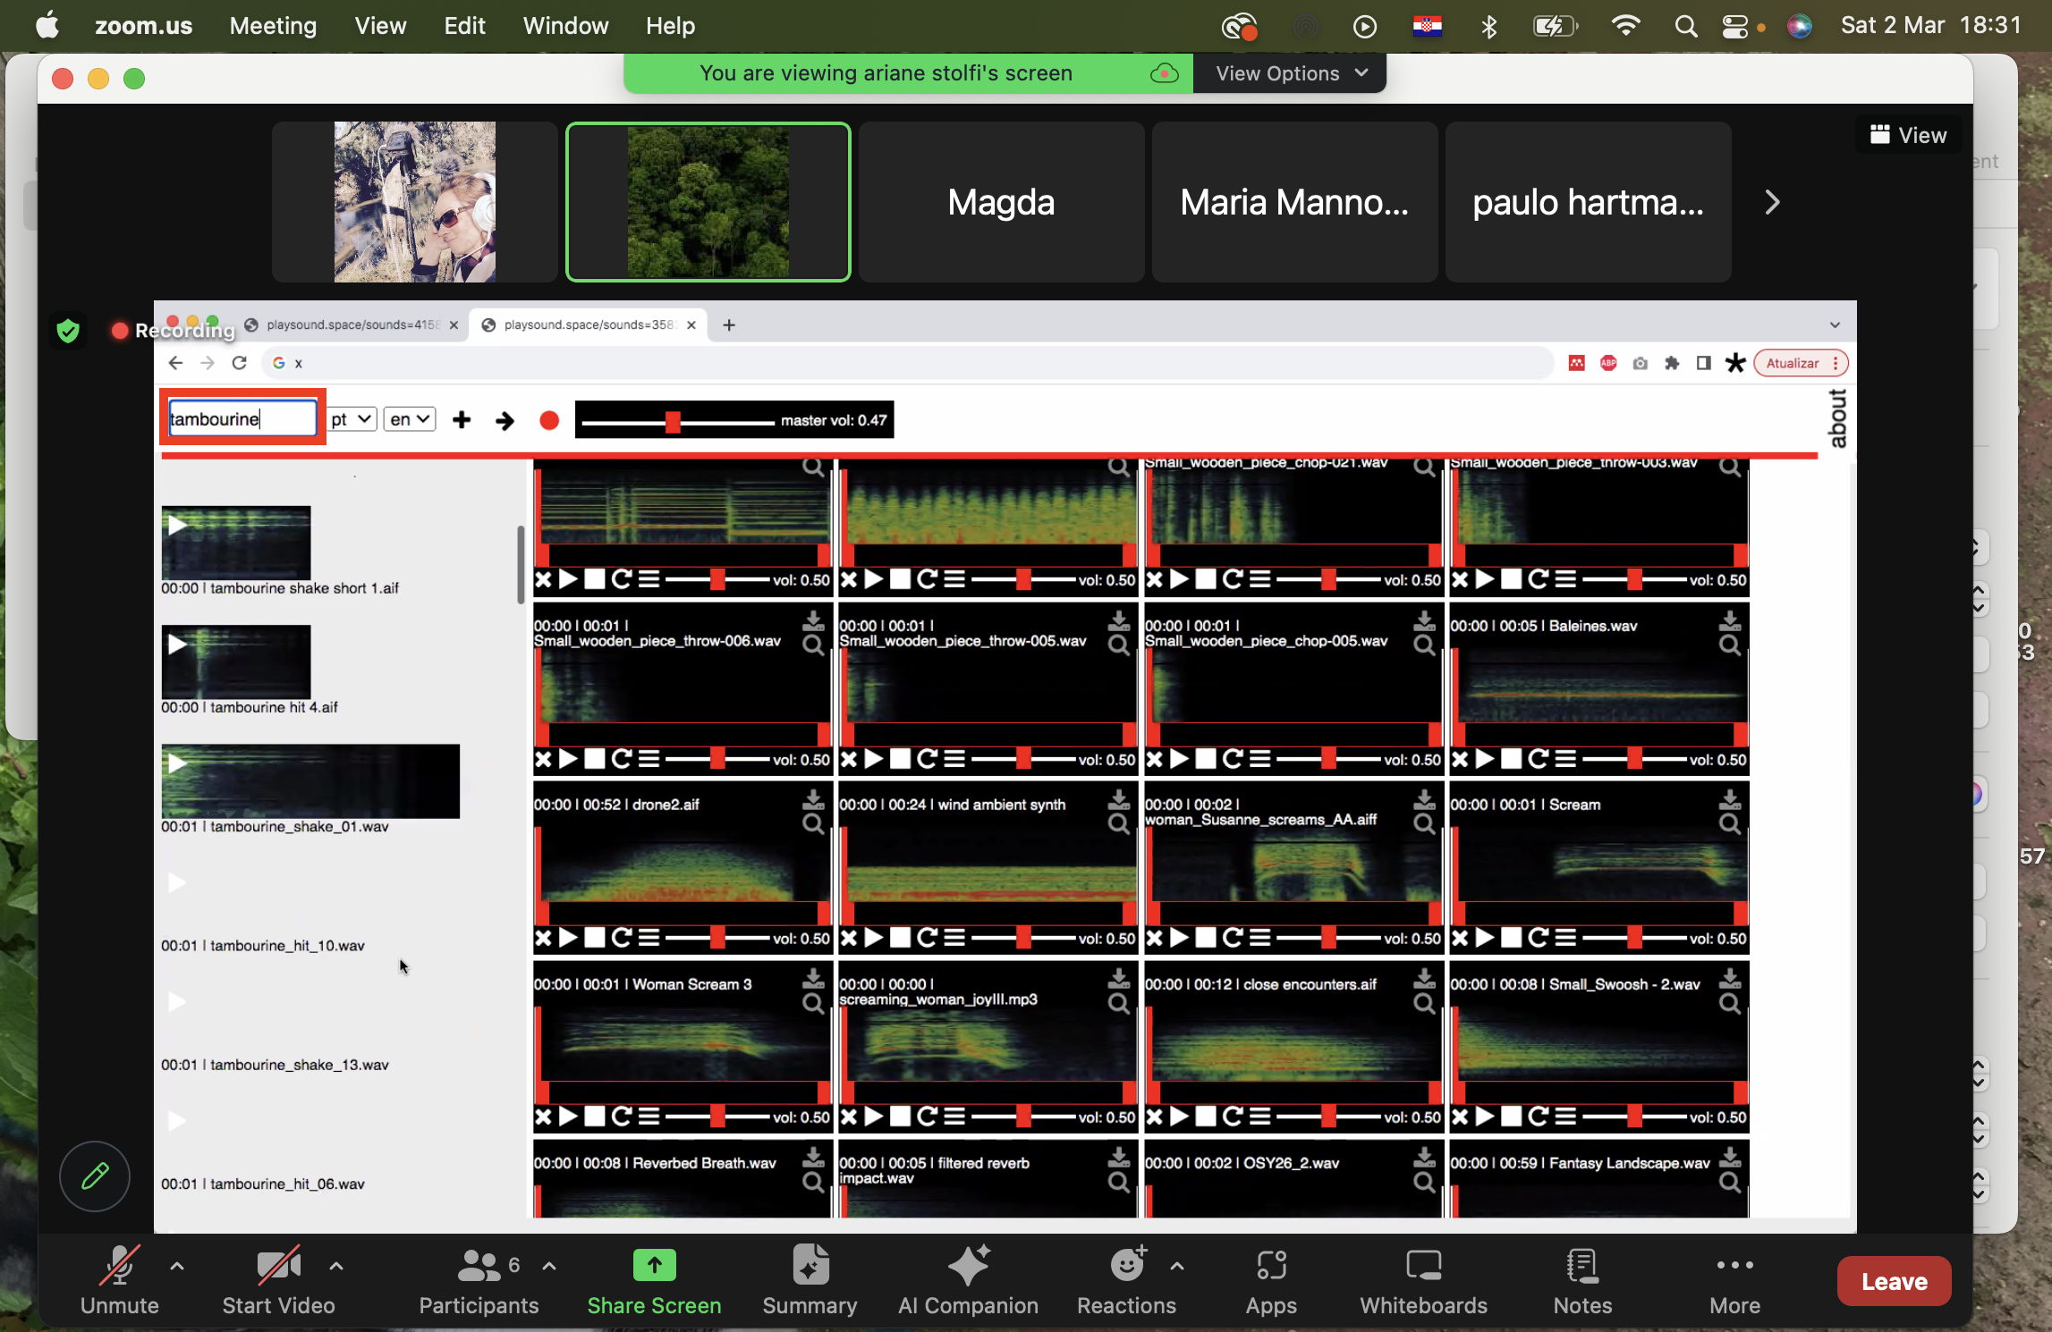Click the green annotation pencil icon
Viewport: 2052px width, 1332px height.
[95, 1176]
